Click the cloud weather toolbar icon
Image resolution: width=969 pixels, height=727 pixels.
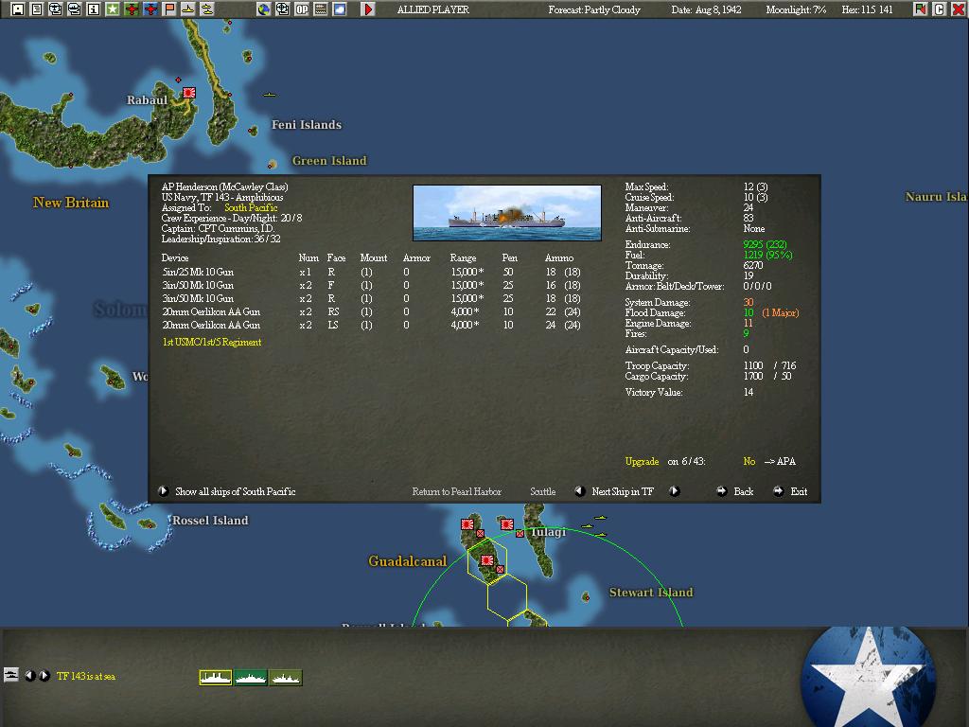(340, 9)
